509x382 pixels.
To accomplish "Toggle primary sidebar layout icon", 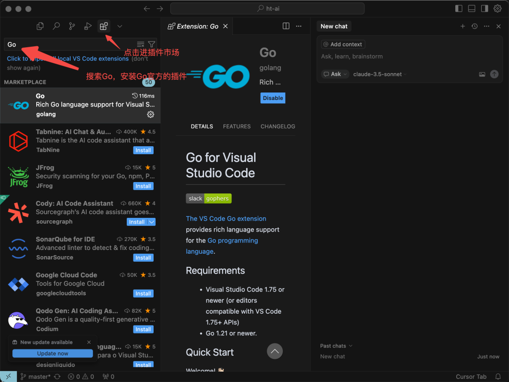I will point(459,9).
